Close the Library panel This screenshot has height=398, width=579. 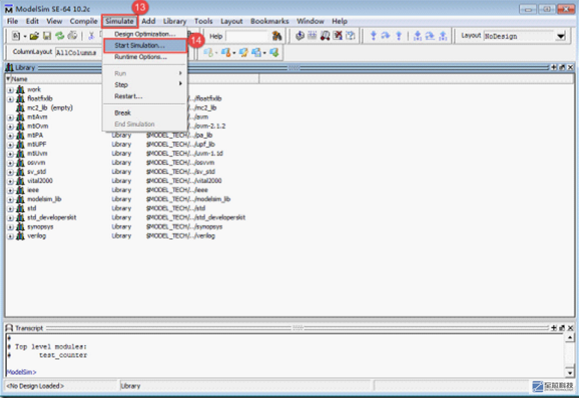[570, 67]
